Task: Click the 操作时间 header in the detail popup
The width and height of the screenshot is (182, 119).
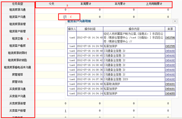Action: pos(90,29)
